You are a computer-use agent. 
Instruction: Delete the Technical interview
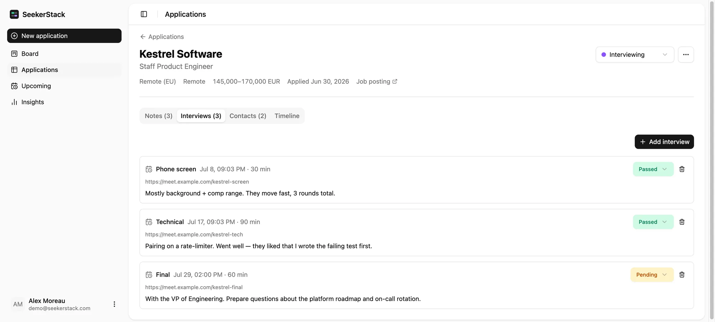pyautogui.click(x=682, y=222)
